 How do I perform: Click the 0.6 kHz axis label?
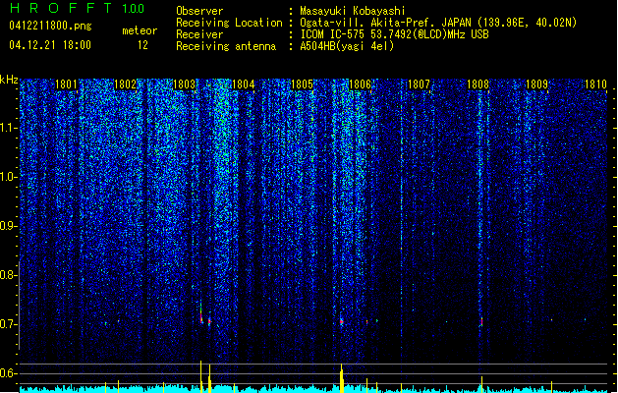8,373
